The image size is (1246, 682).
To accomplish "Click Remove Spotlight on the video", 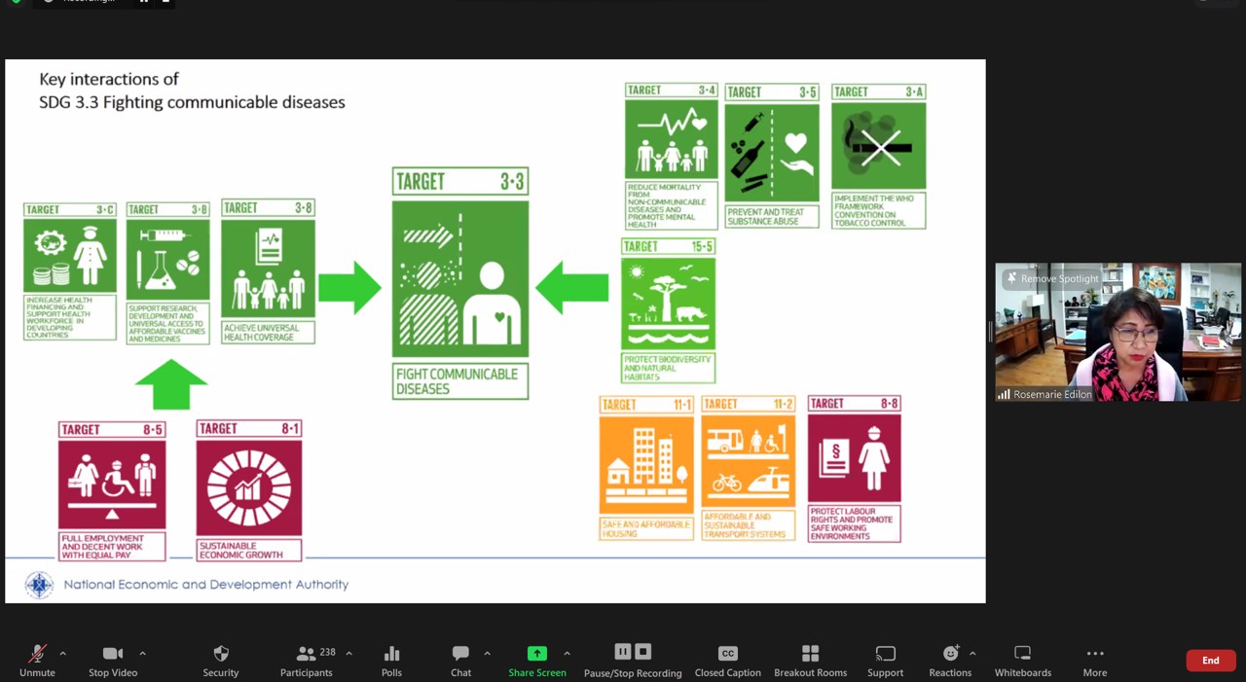I will [1051, 278].
